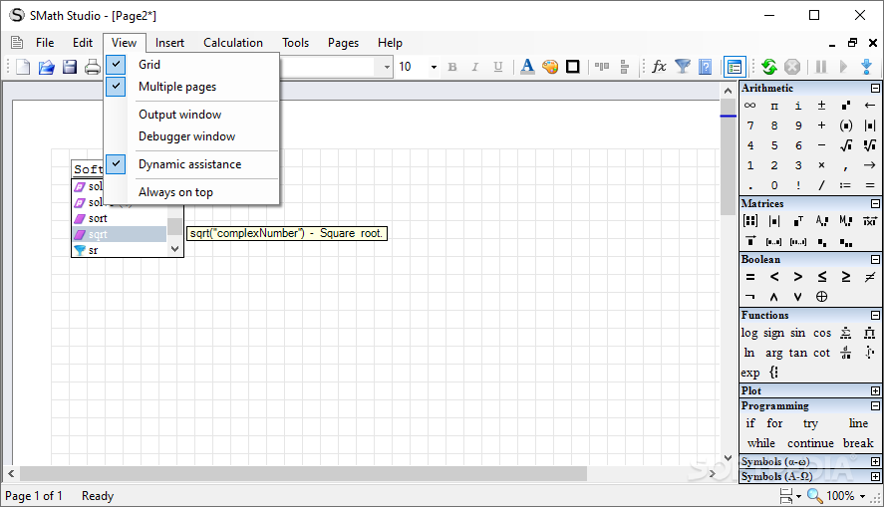Open the Help menu
Screen dimensions: 884x507
390,43
